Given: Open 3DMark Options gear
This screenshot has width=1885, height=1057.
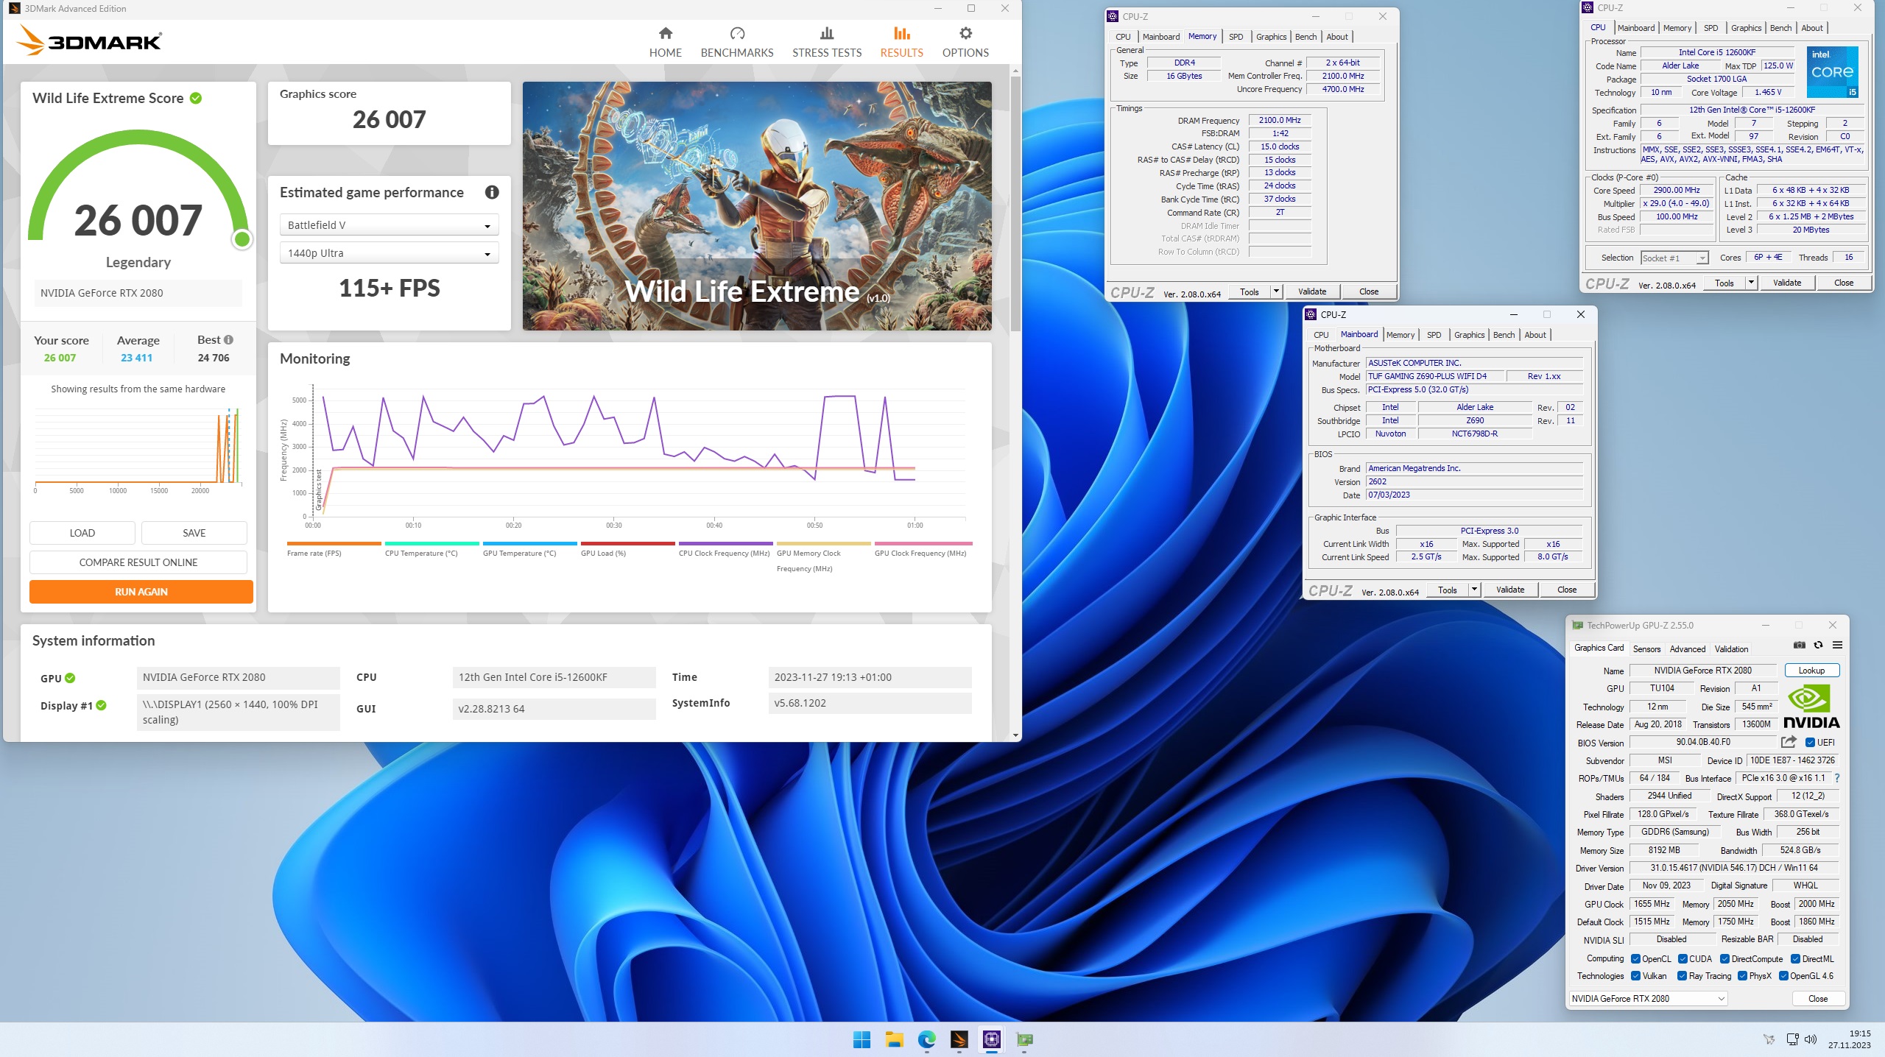Looking at the screenshot, I should 965,42.
